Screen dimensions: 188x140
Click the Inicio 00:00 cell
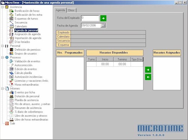pos(105,64)
